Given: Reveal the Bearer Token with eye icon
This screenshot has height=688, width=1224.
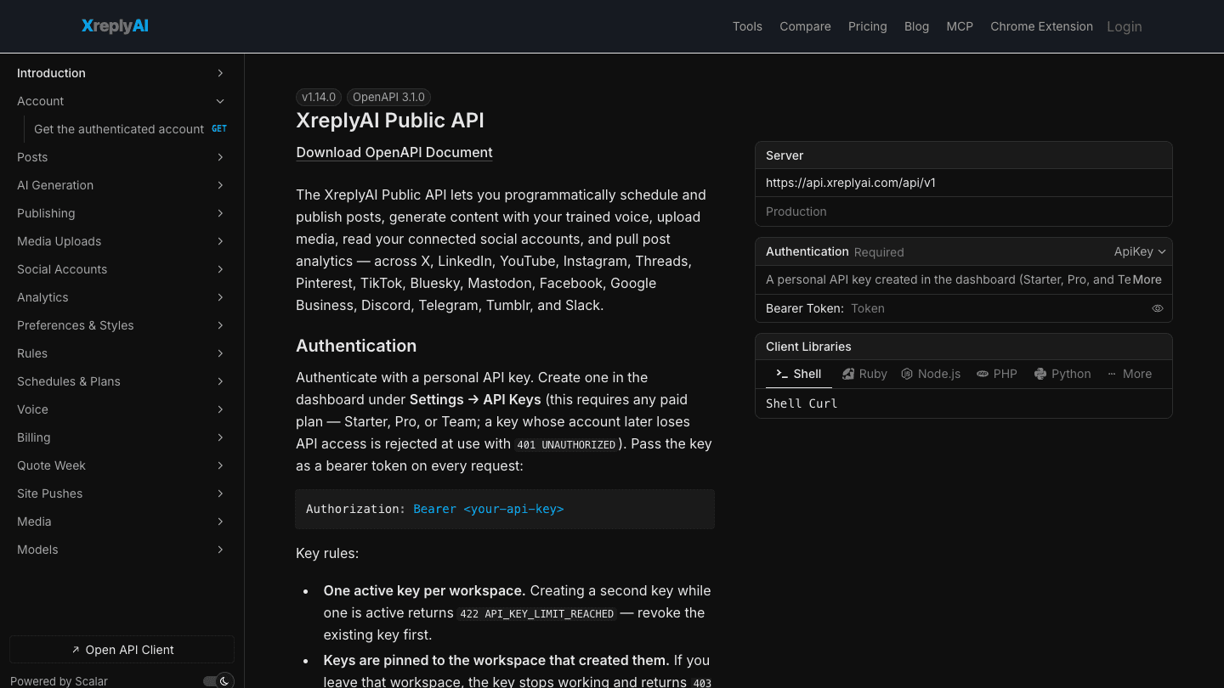Looking at the screenshot, I should [1157, 308].
